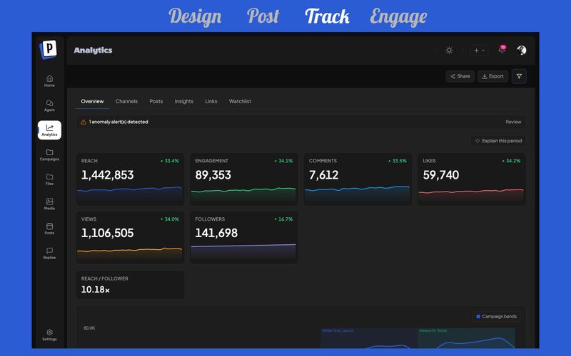Click the 1 anomaly alert(s) detected text
Screen dimensions: 571x356
click(x=118, y=122)
